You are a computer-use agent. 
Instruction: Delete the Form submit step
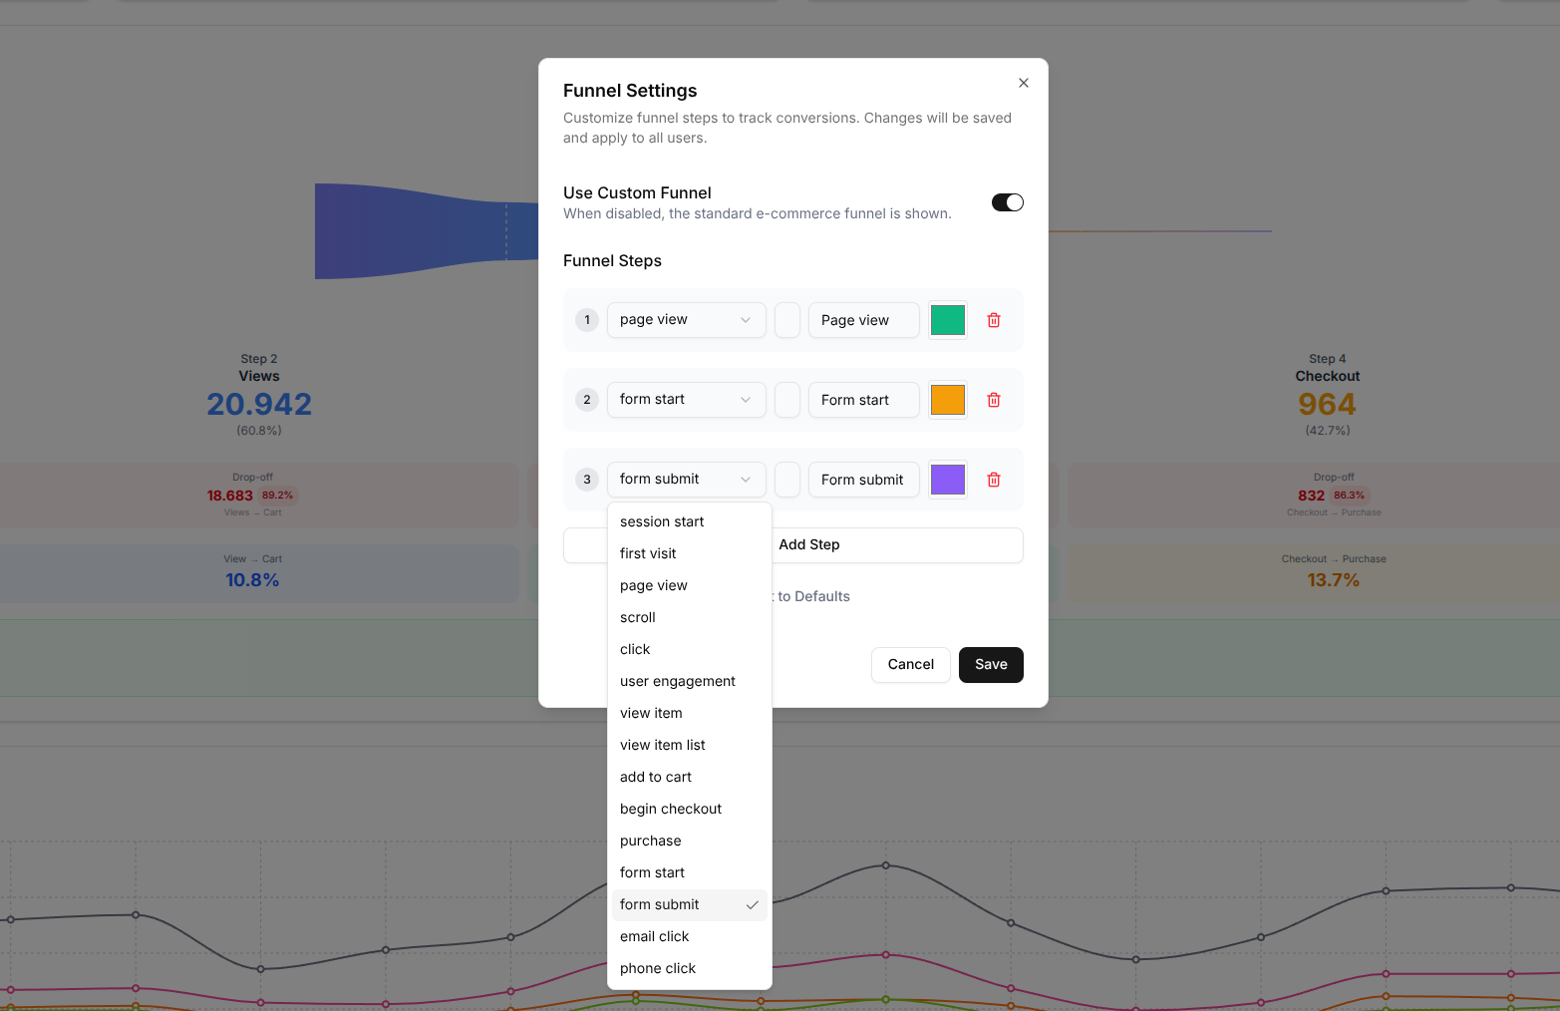pos(993,480)
